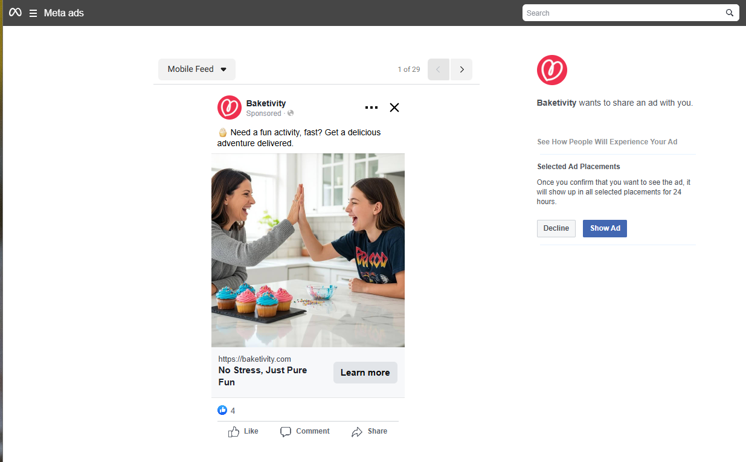Click the blue thumbs-up reaction icon
Viewport: 746px width, 462px height.
[222, 410]
